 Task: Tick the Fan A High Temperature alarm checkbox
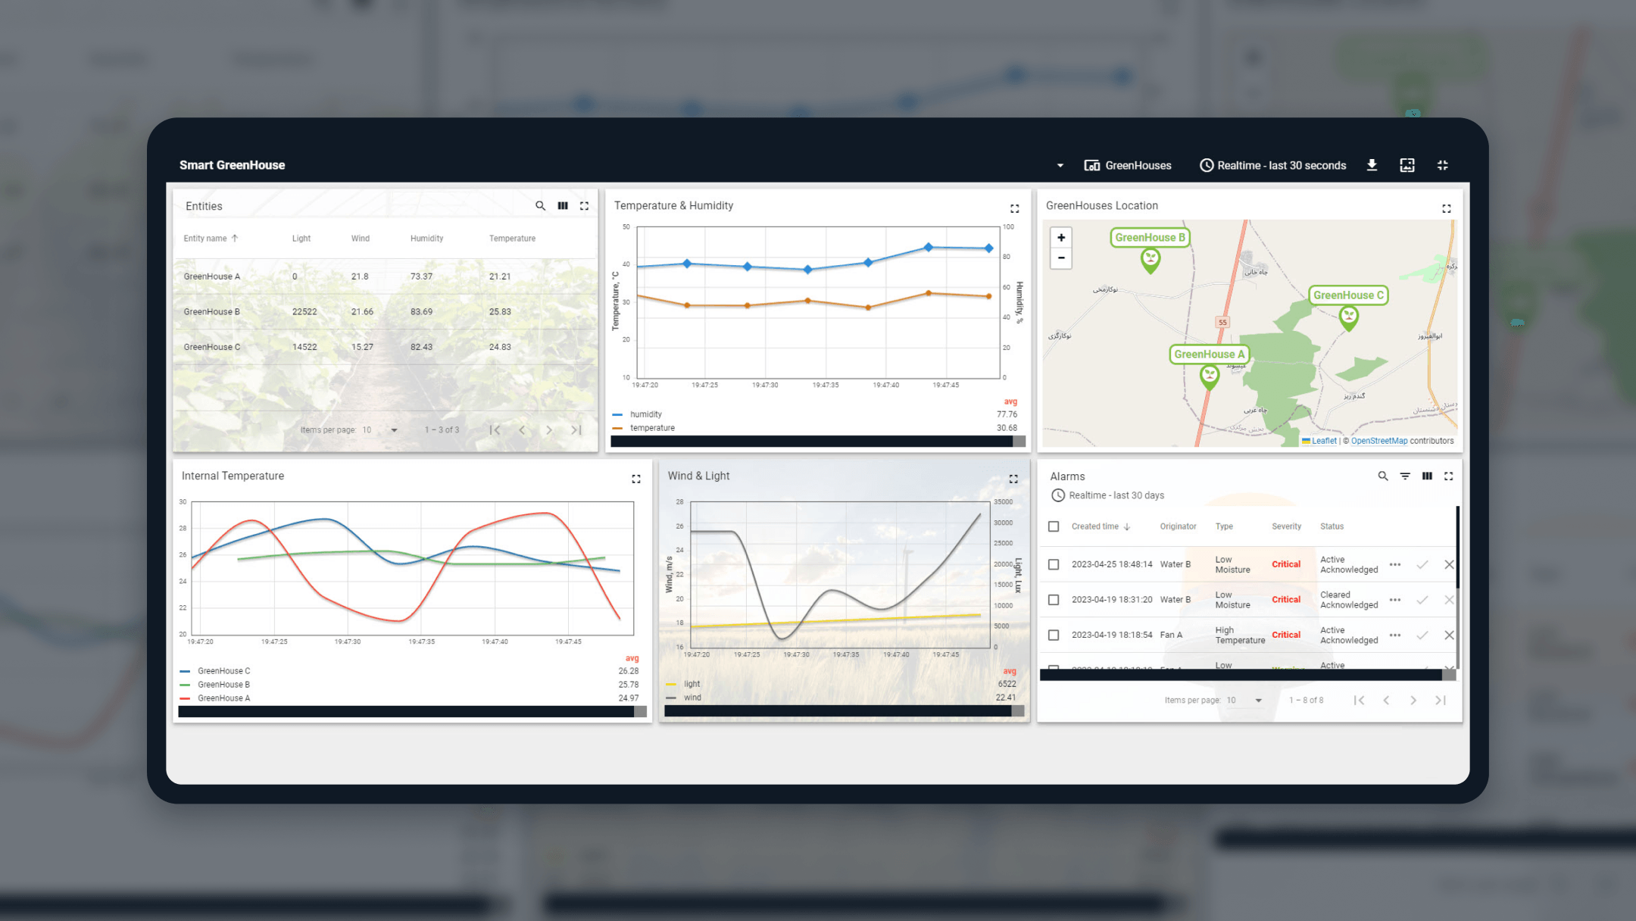click(x=1054, y=635)
